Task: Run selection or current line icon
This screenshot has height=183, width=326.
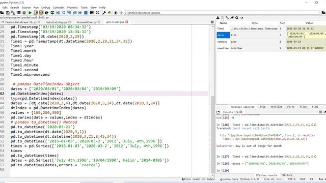Action: point(46,13)
